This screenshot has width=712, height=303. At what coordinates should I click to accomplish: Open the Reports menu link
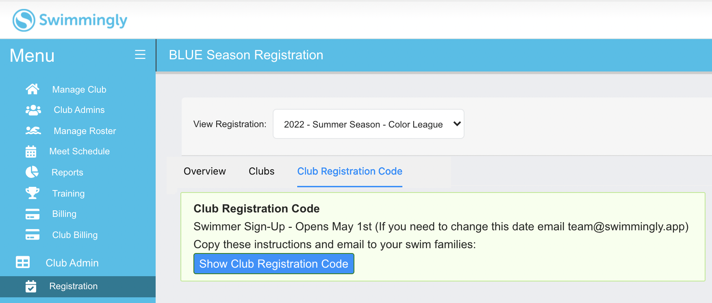[x=67, y=172]
